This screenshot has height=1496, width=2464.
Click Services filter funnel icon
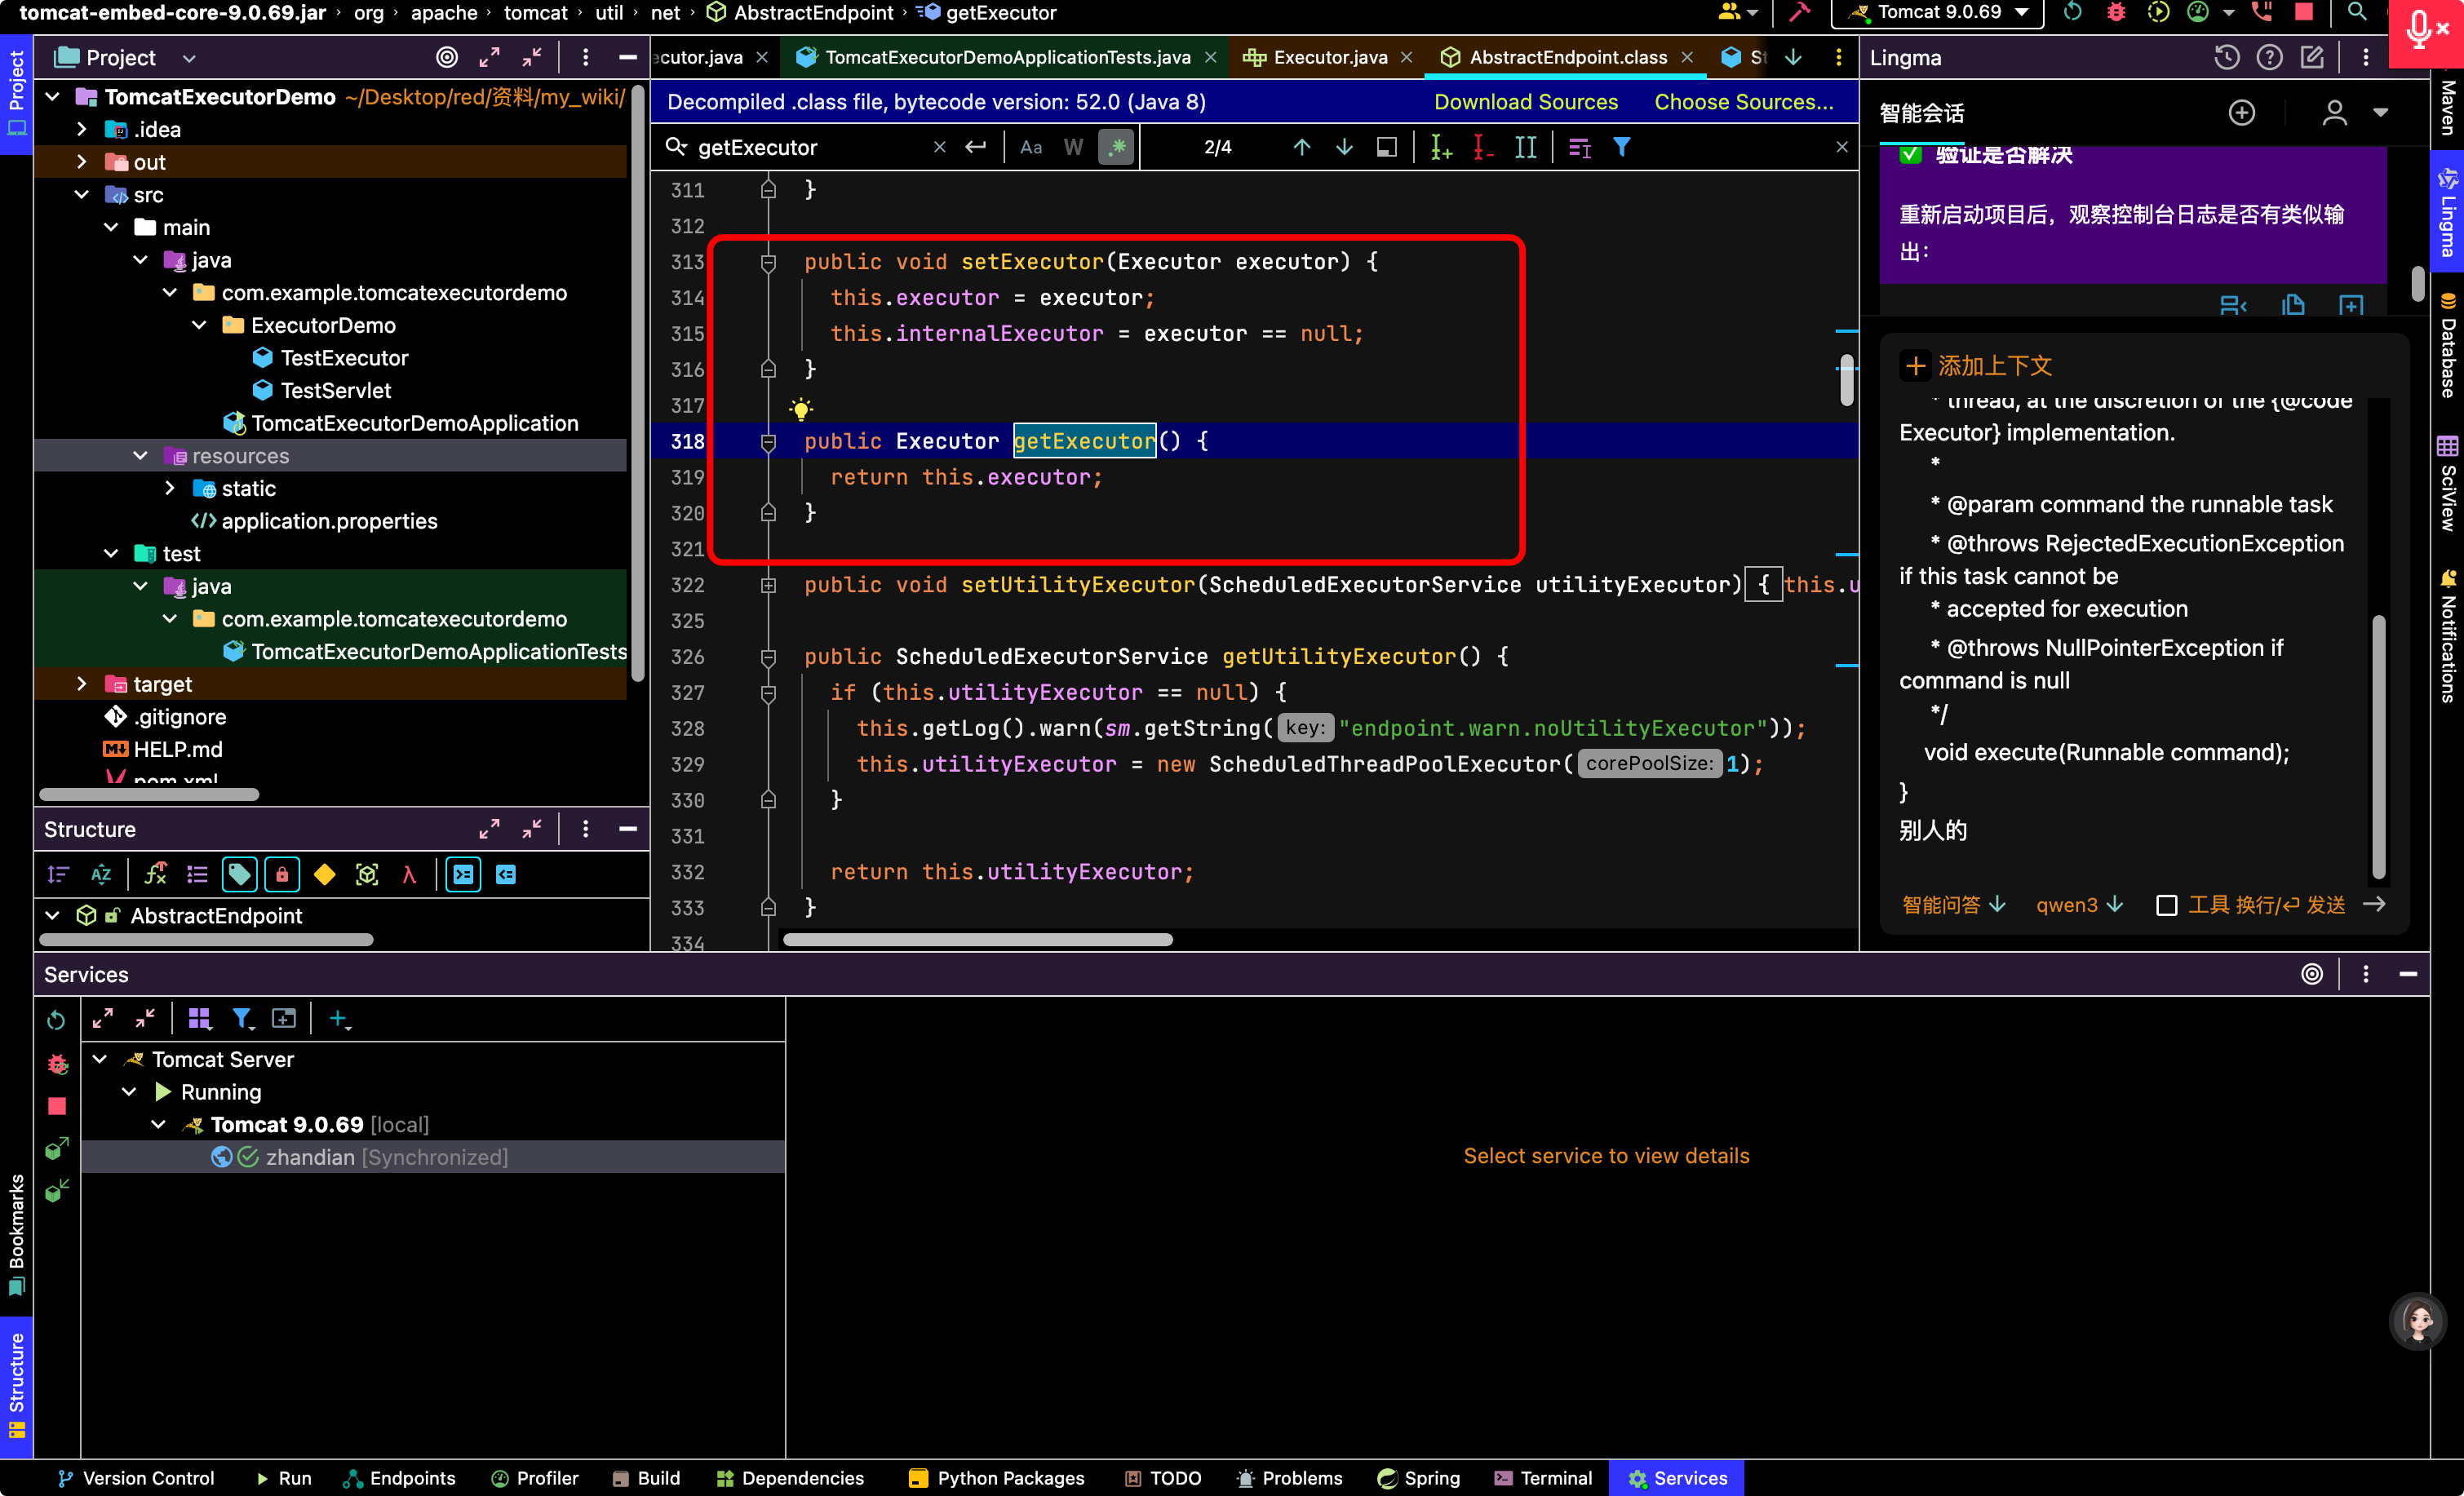pyautogui.click(x=242, y=1019)
